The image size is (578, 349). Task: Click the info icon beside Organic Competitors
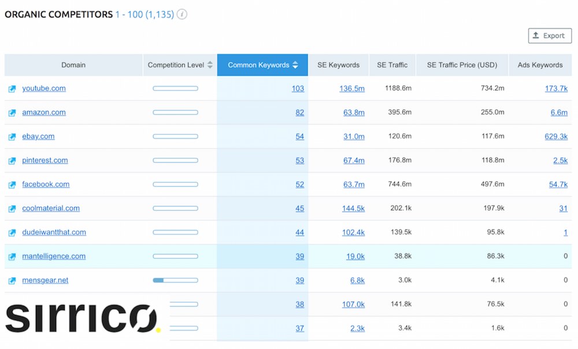(x=181, y=14)
